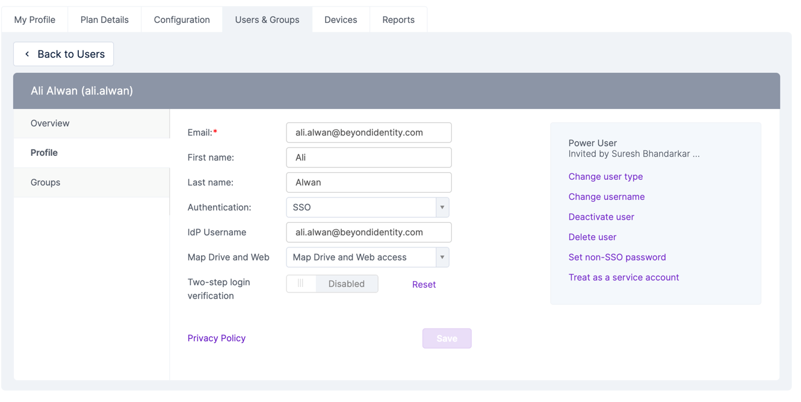Image resolution: width=801 pixels, height=402 pixels.
Task: Open the My Profile tab
Action: (35, 20)
